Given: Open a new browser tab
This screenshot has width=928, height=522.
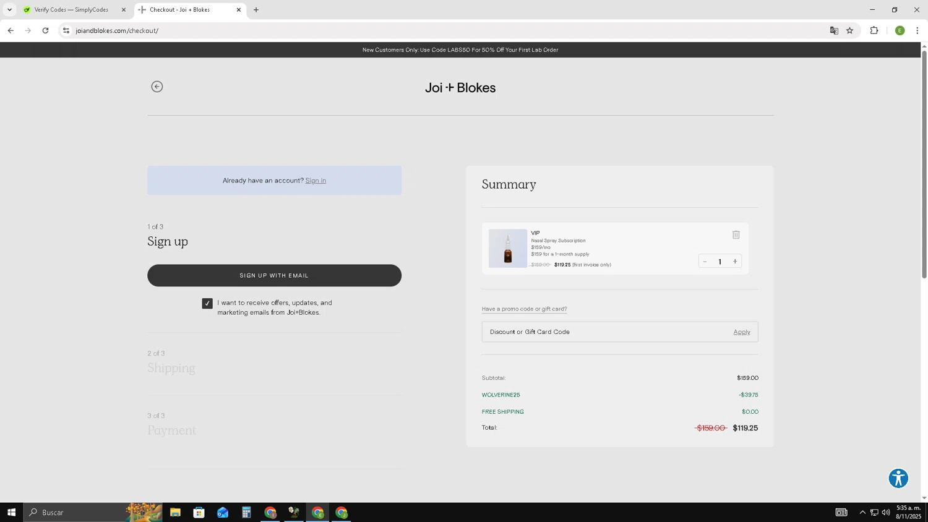Looking at the screenshot, I should [x=256, y=10].
